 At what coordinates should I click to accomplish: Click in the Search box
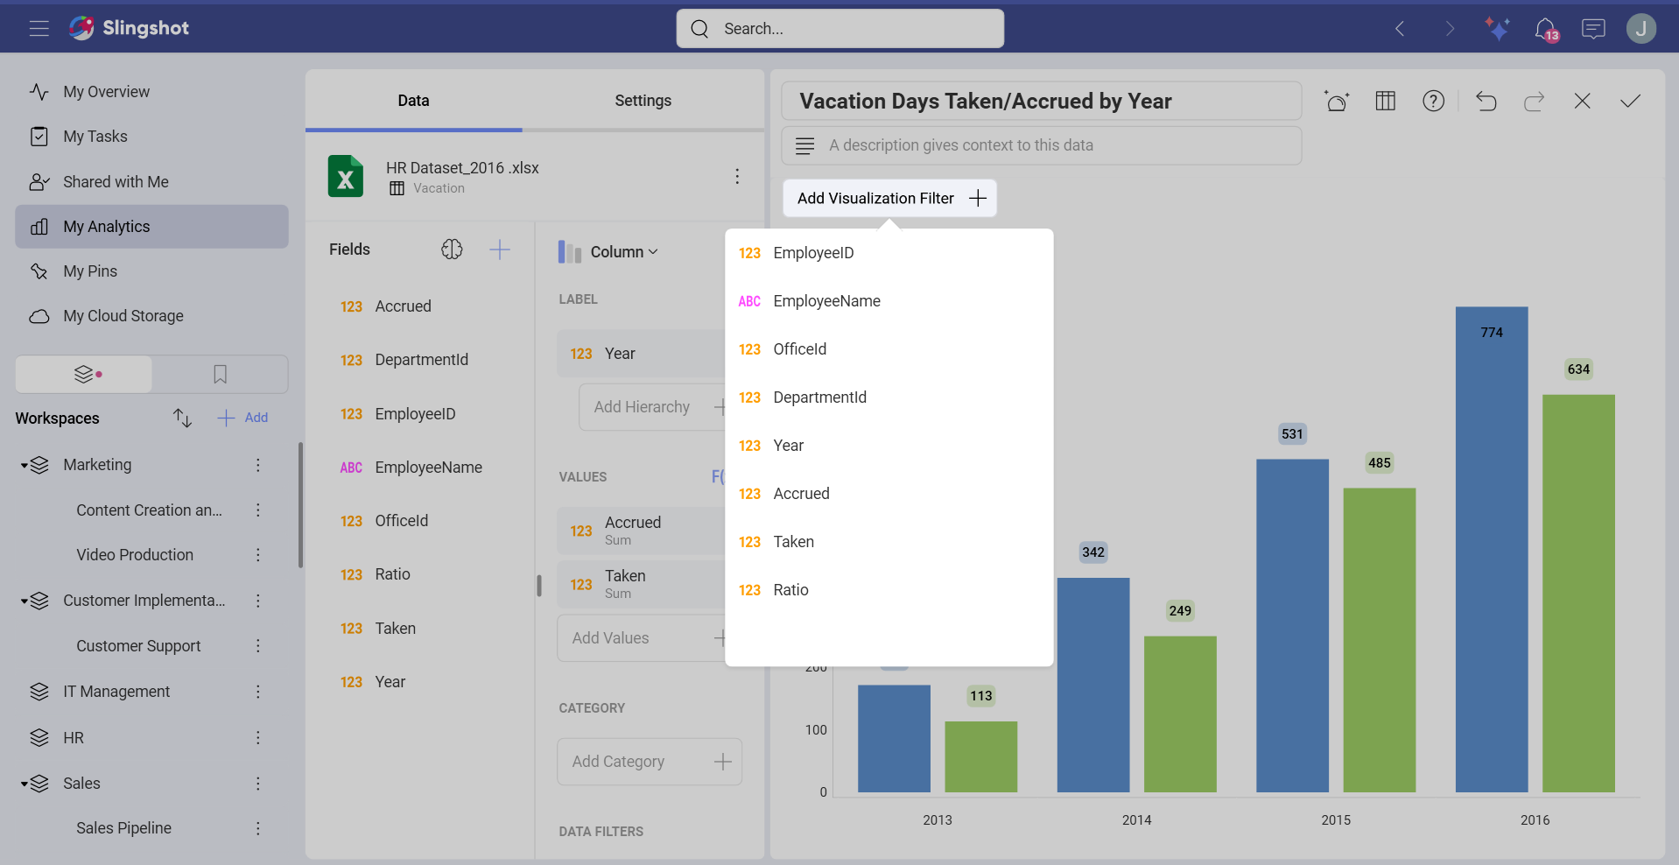[x=839, y=29]
